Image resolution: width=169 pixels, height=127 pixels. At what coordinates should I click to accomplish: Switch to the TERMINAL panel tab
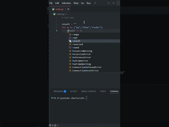coord(114,91)
